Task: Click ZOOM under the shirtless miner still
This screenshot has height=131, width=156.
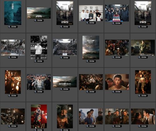Action: point(65,130)
